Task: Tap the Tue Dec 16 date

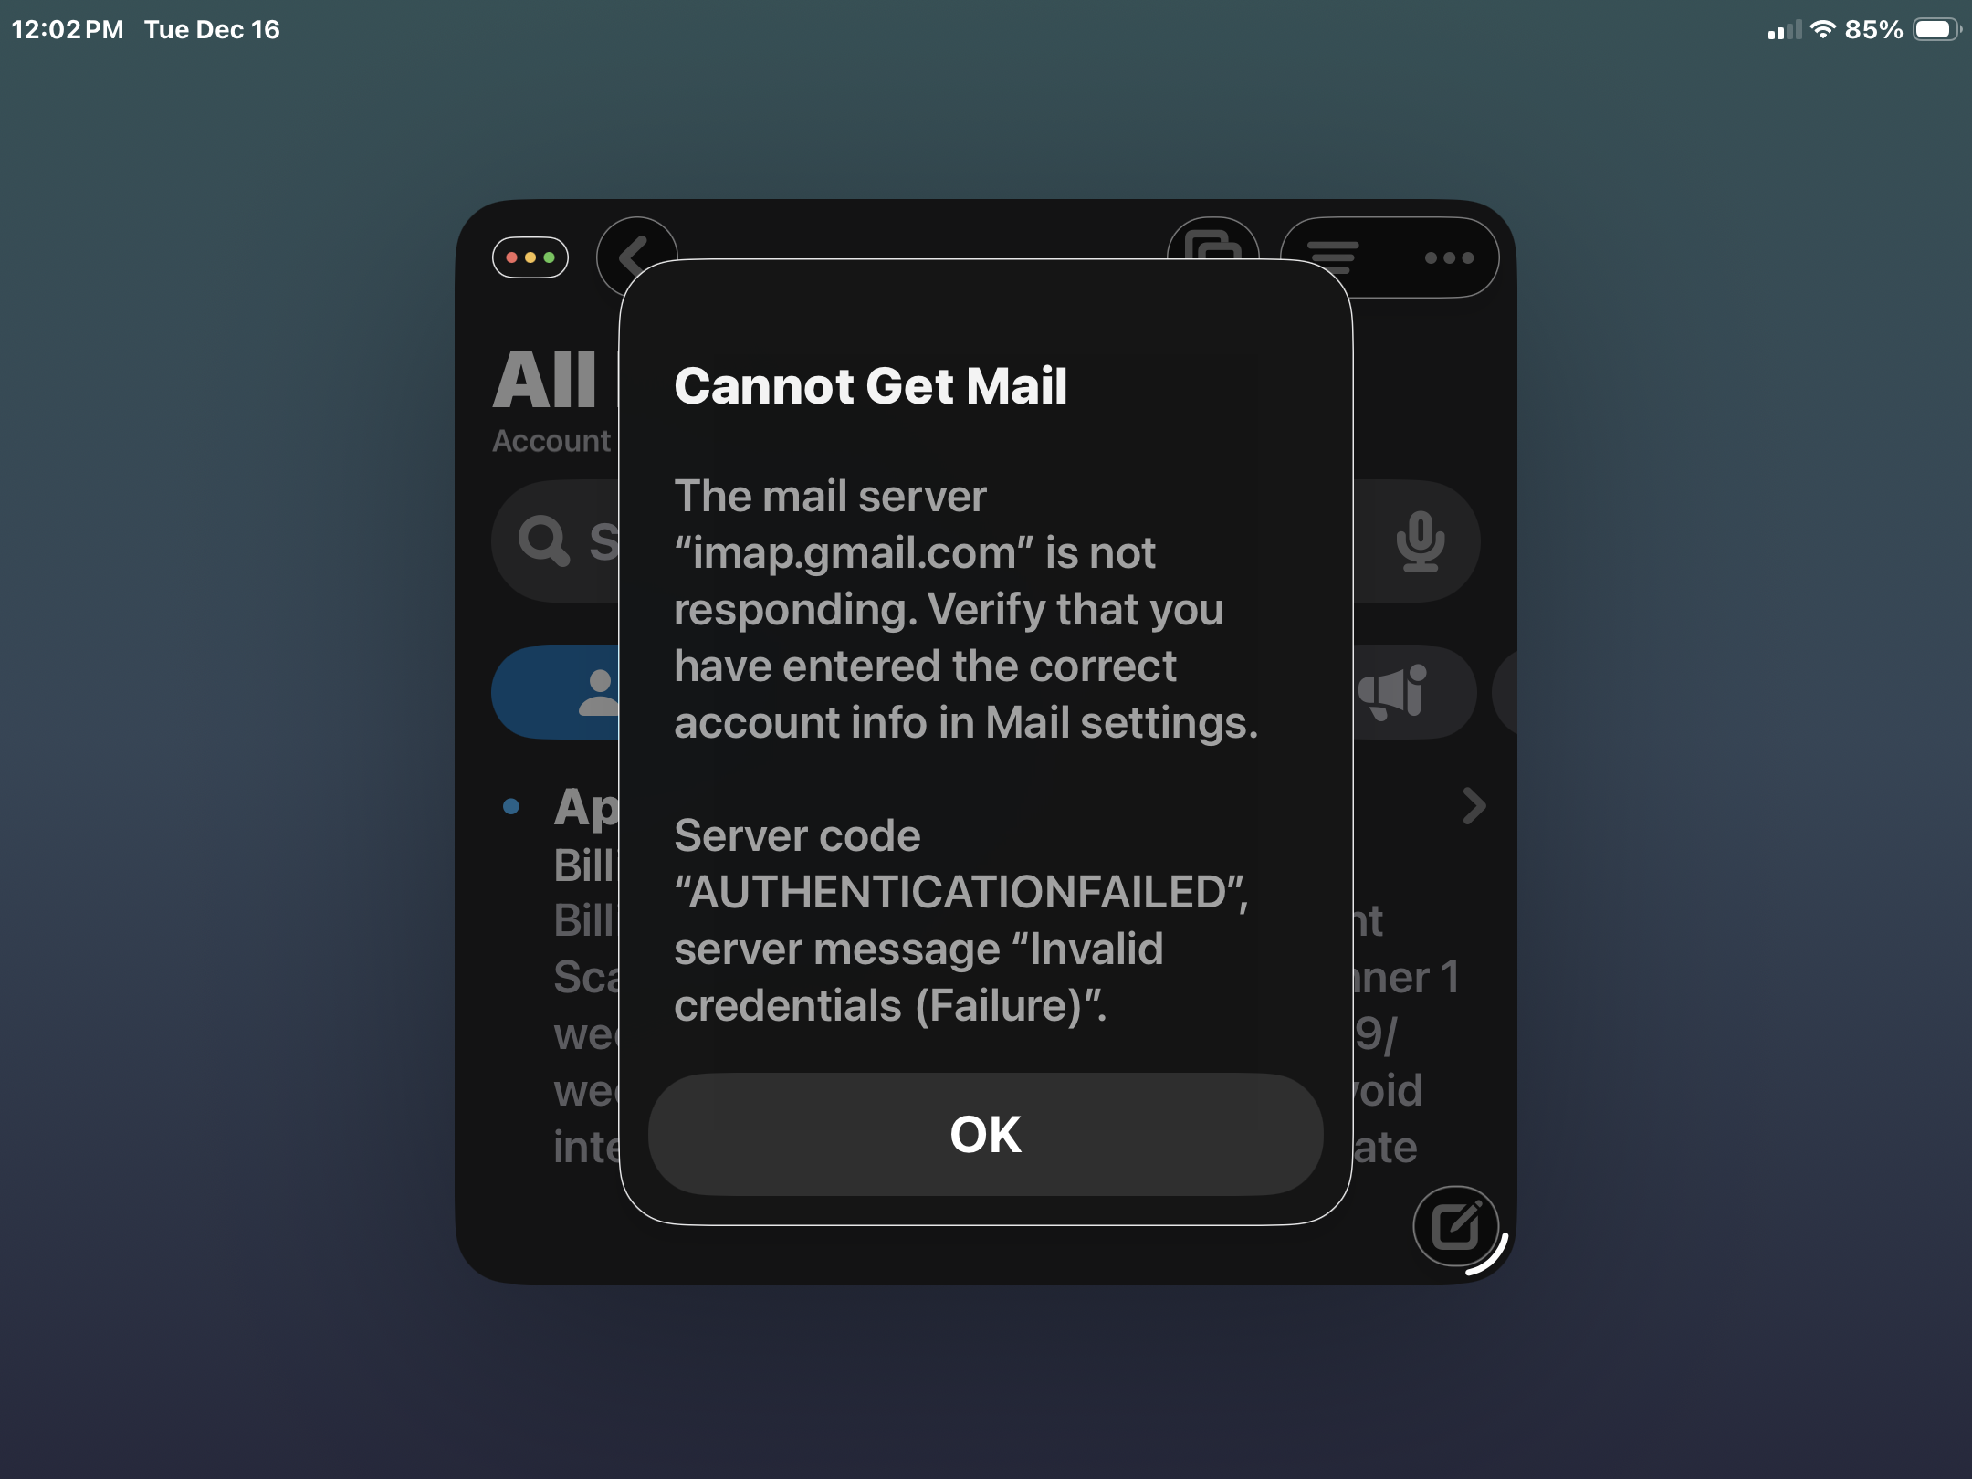Action: point(212,29)
